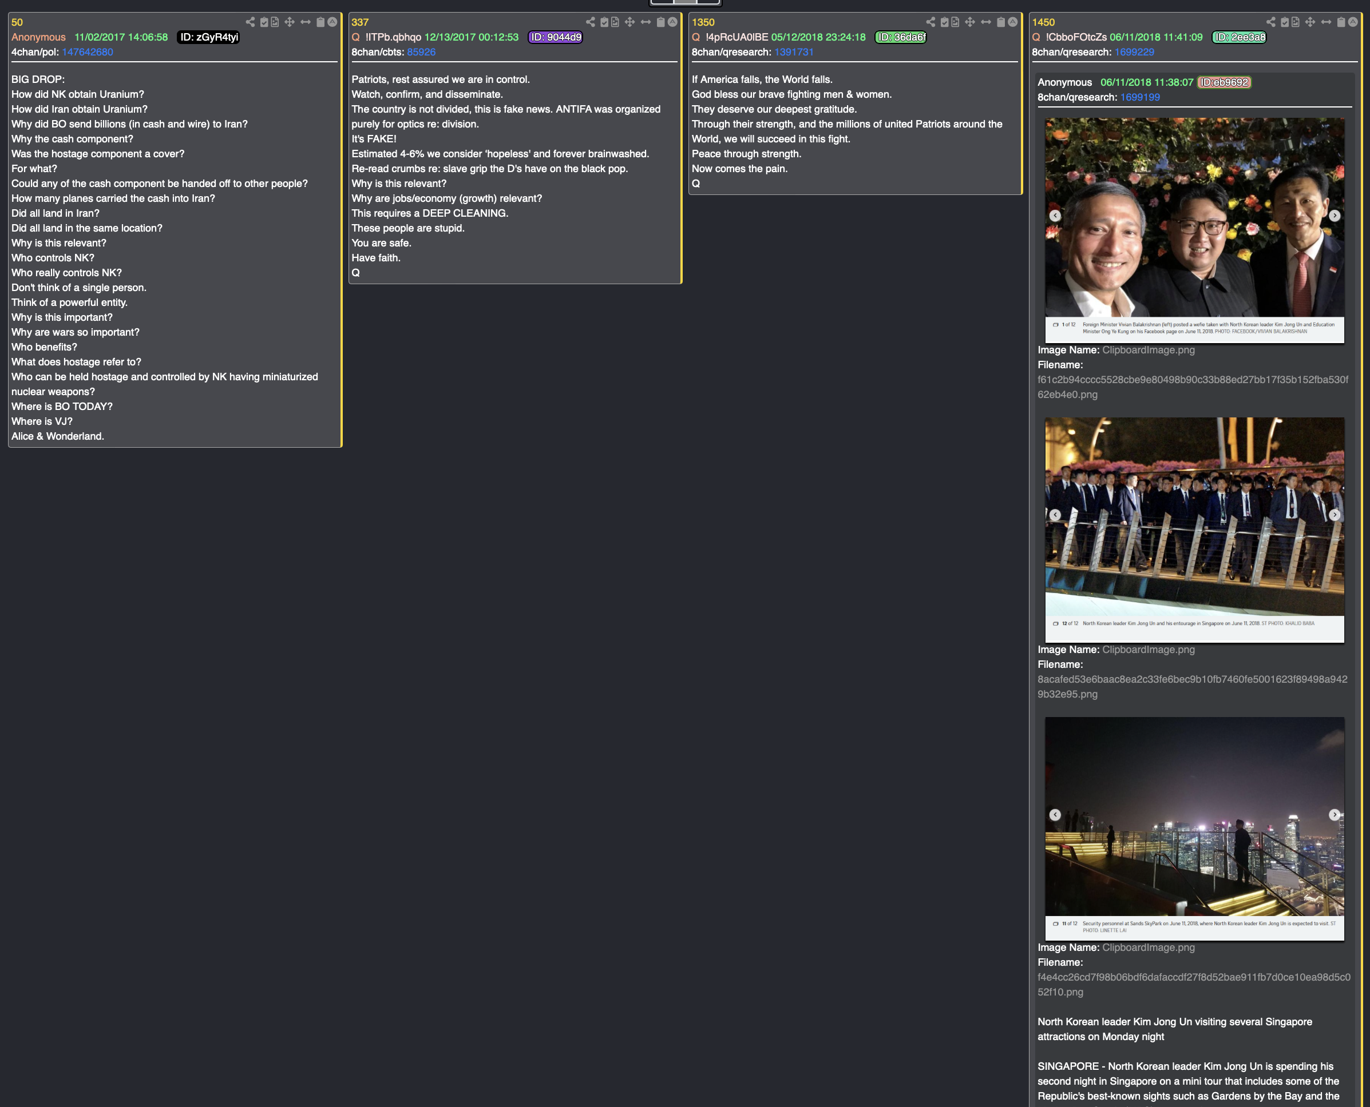Click the line "This requires a DEEP CLEANING."
This screenshot has width=1370, height=1107.
pyautogui.click(x=430, y=213)
